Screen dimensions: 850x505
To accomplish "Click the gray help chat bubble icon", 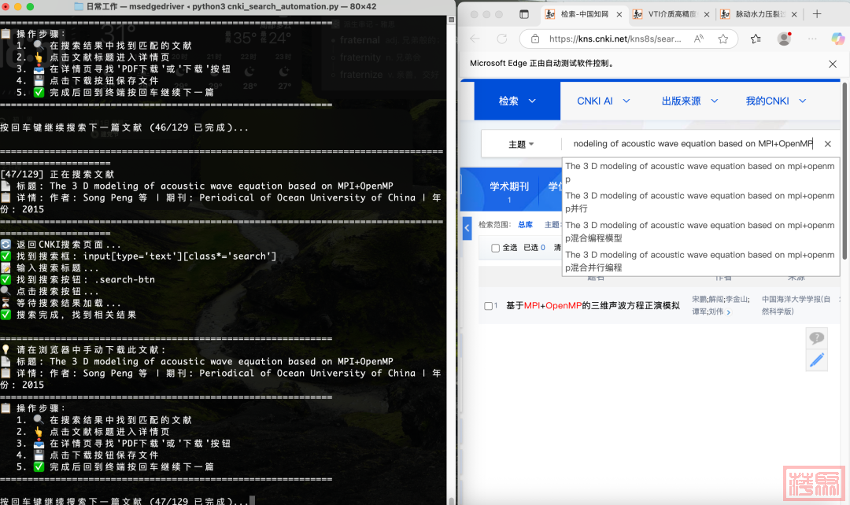I will [817, 338].
